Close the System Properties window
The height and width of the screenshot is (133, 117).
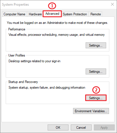tap(112, 4)
